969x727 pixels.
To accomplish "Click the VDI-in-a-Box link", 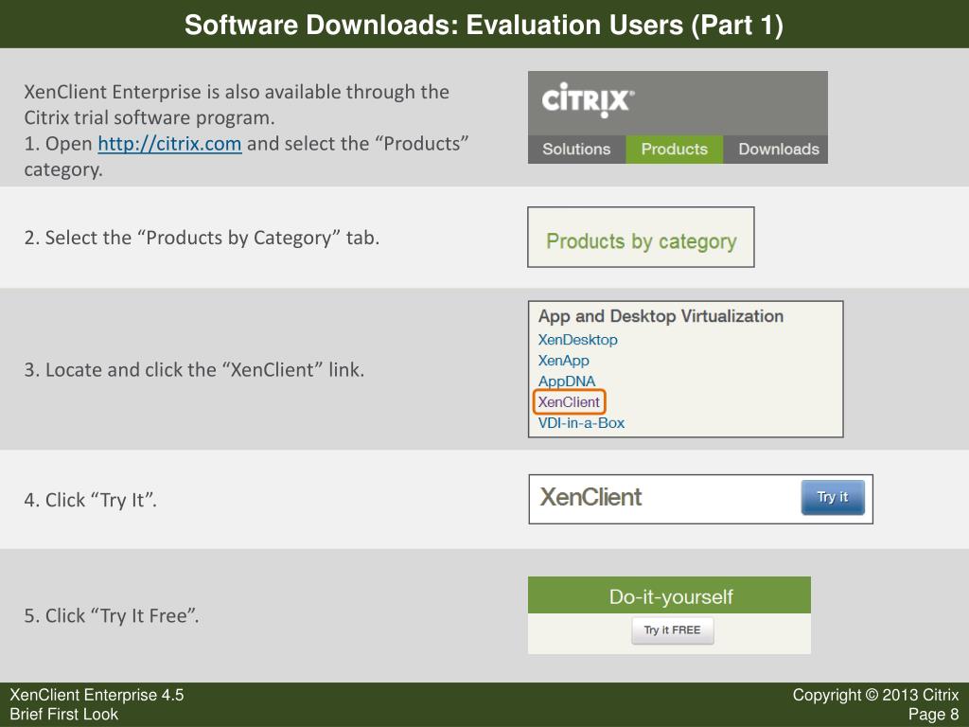I will click(581, 423).
